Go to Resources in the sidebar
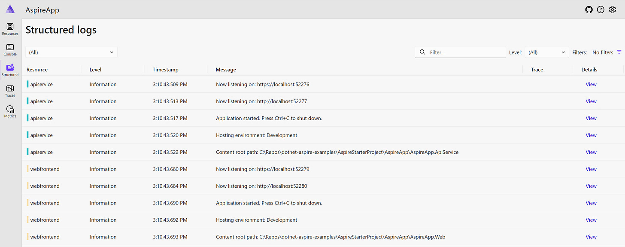The height and width of the screenshot is (247, 625). click(x=10, y=29)
